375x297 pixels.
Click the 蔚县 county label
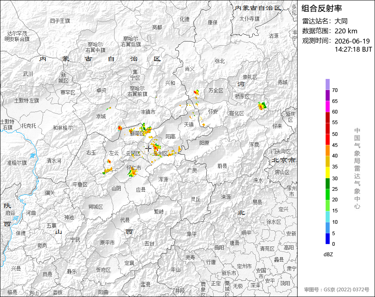[222, 166]
